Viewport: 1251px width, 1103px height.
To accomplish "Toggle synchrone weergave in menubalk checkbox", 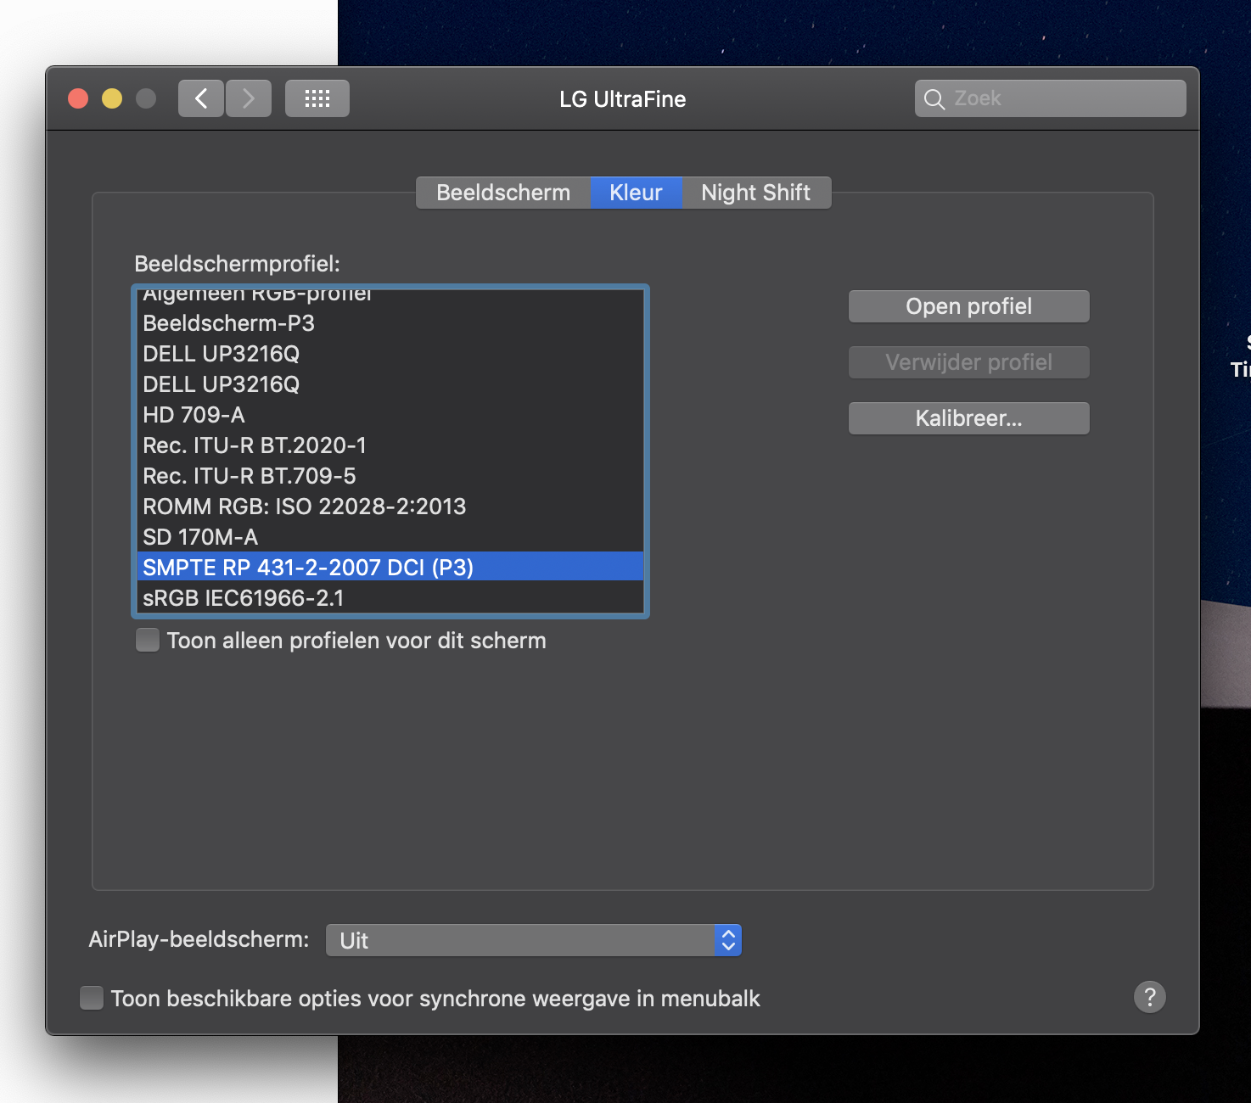I will (x=92, y=998).
